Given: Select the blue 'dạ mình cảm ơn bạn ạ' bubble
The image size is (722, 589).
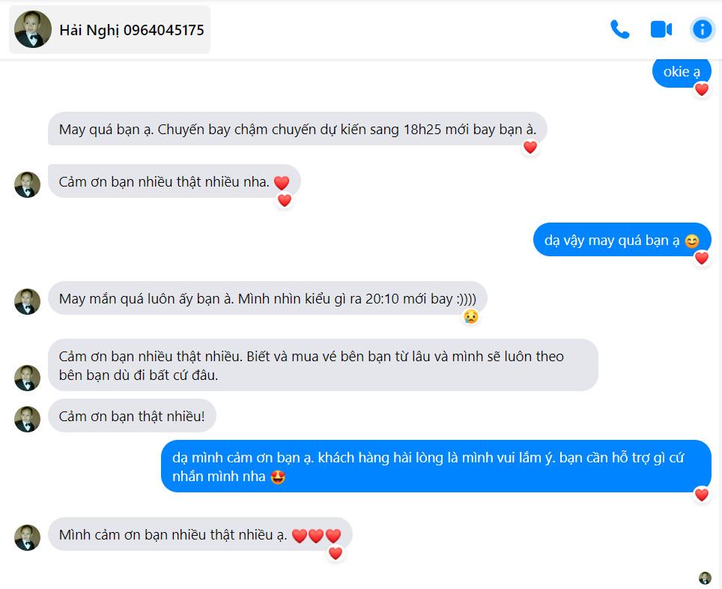Looking at the screenshot, I should pyautogui.click(x=436, y=466).
